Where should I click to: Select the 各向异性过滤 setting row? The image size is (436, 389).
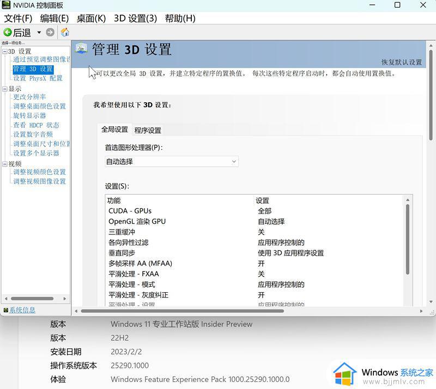coord(255,243)
